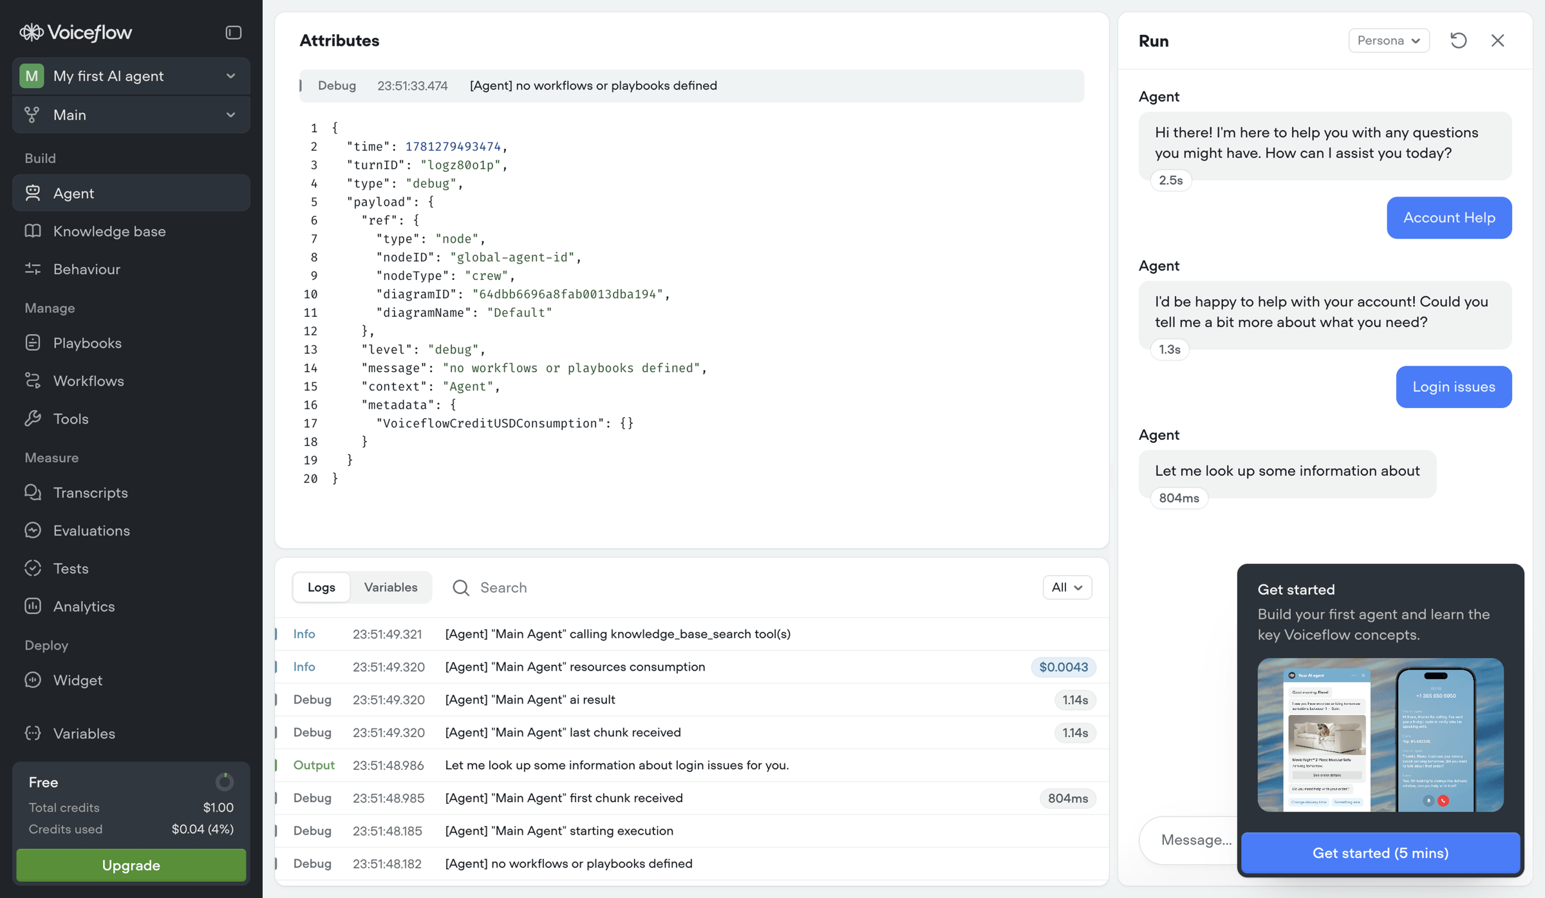Select the "ai result" debug log row
This screenshot has height=898, width=1545.
point(692,700)
